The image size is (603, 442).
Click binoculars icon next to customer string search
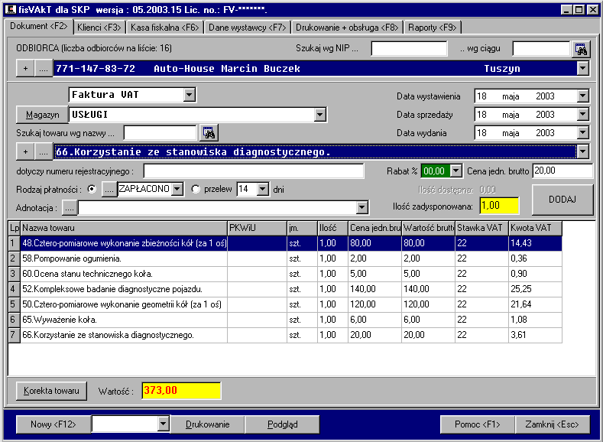click(x=582, y=49)
